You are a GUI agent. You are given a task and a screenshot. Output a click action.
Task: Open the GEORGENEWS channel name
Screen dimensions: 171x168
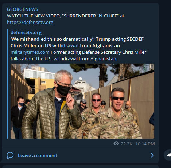[x=23, y=9]
